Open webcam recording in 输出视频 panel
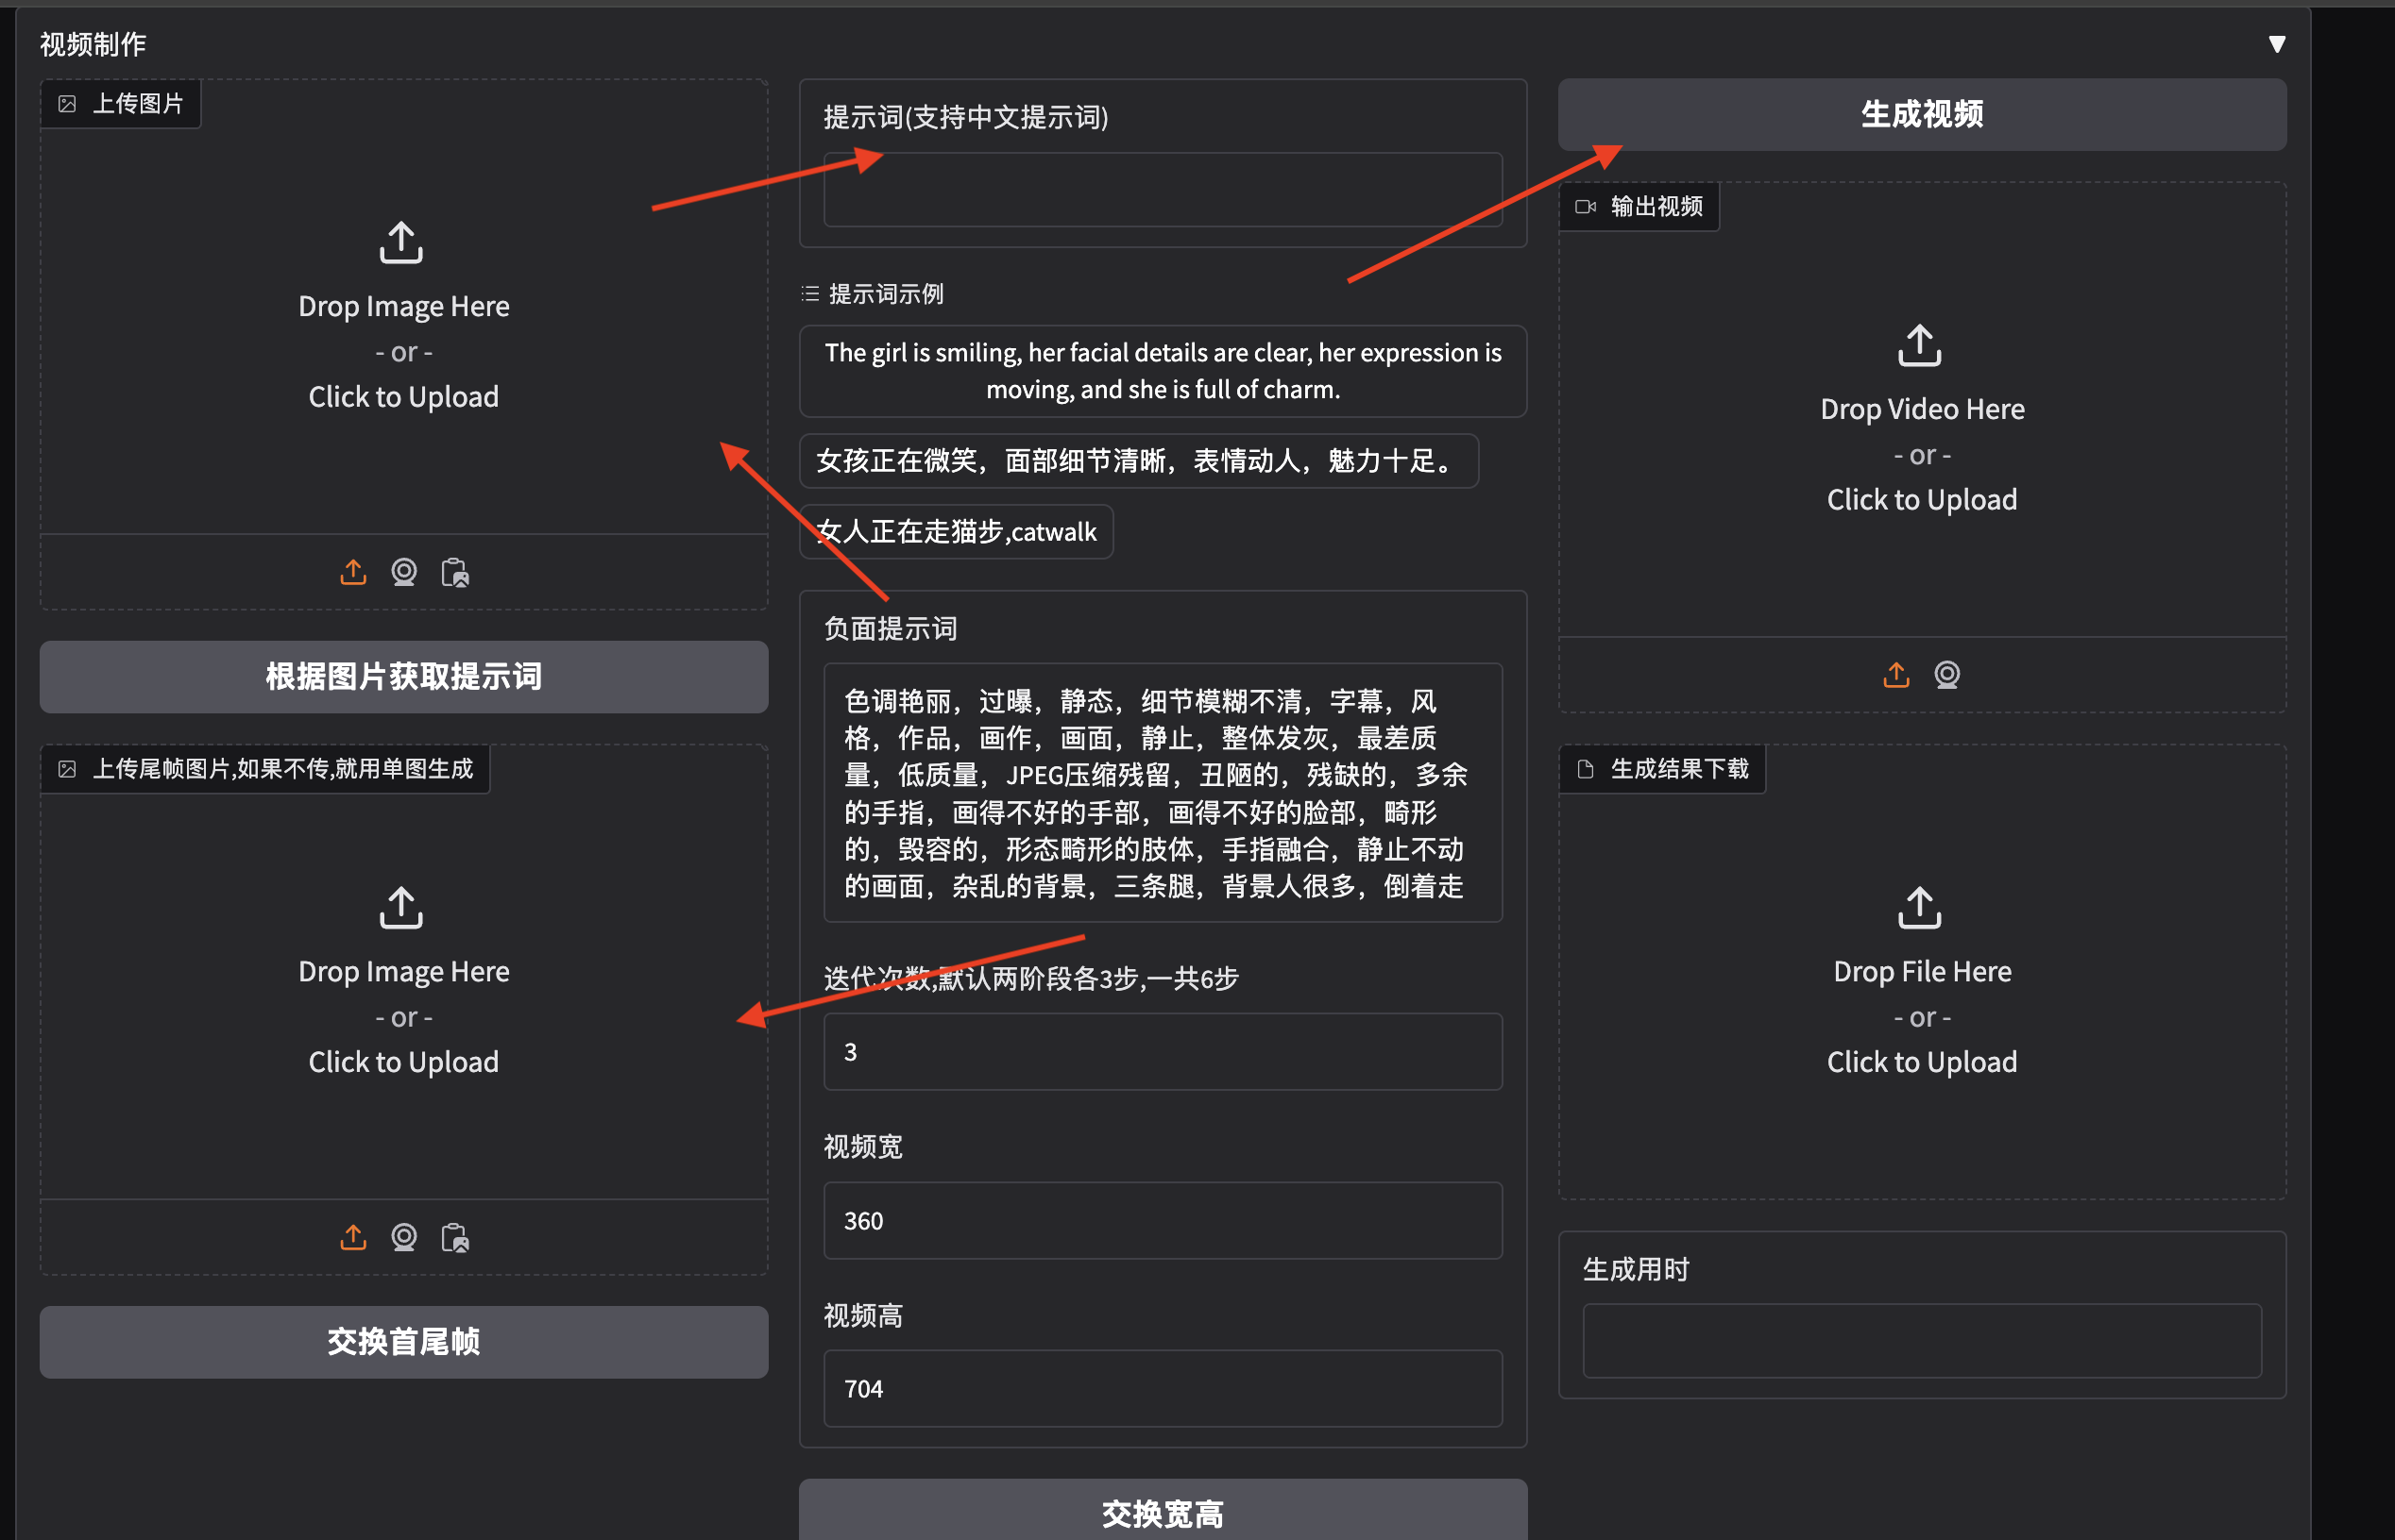The image size is (2395, 1540). pyautogui.click(x=1946, y=675)
